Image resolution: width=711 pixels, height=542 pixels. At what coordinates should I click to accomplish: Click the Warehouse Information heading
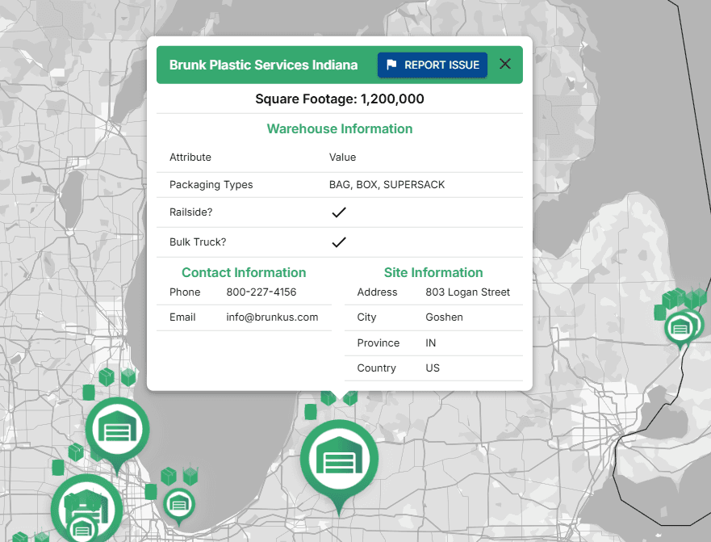click(x=340, y=129)
